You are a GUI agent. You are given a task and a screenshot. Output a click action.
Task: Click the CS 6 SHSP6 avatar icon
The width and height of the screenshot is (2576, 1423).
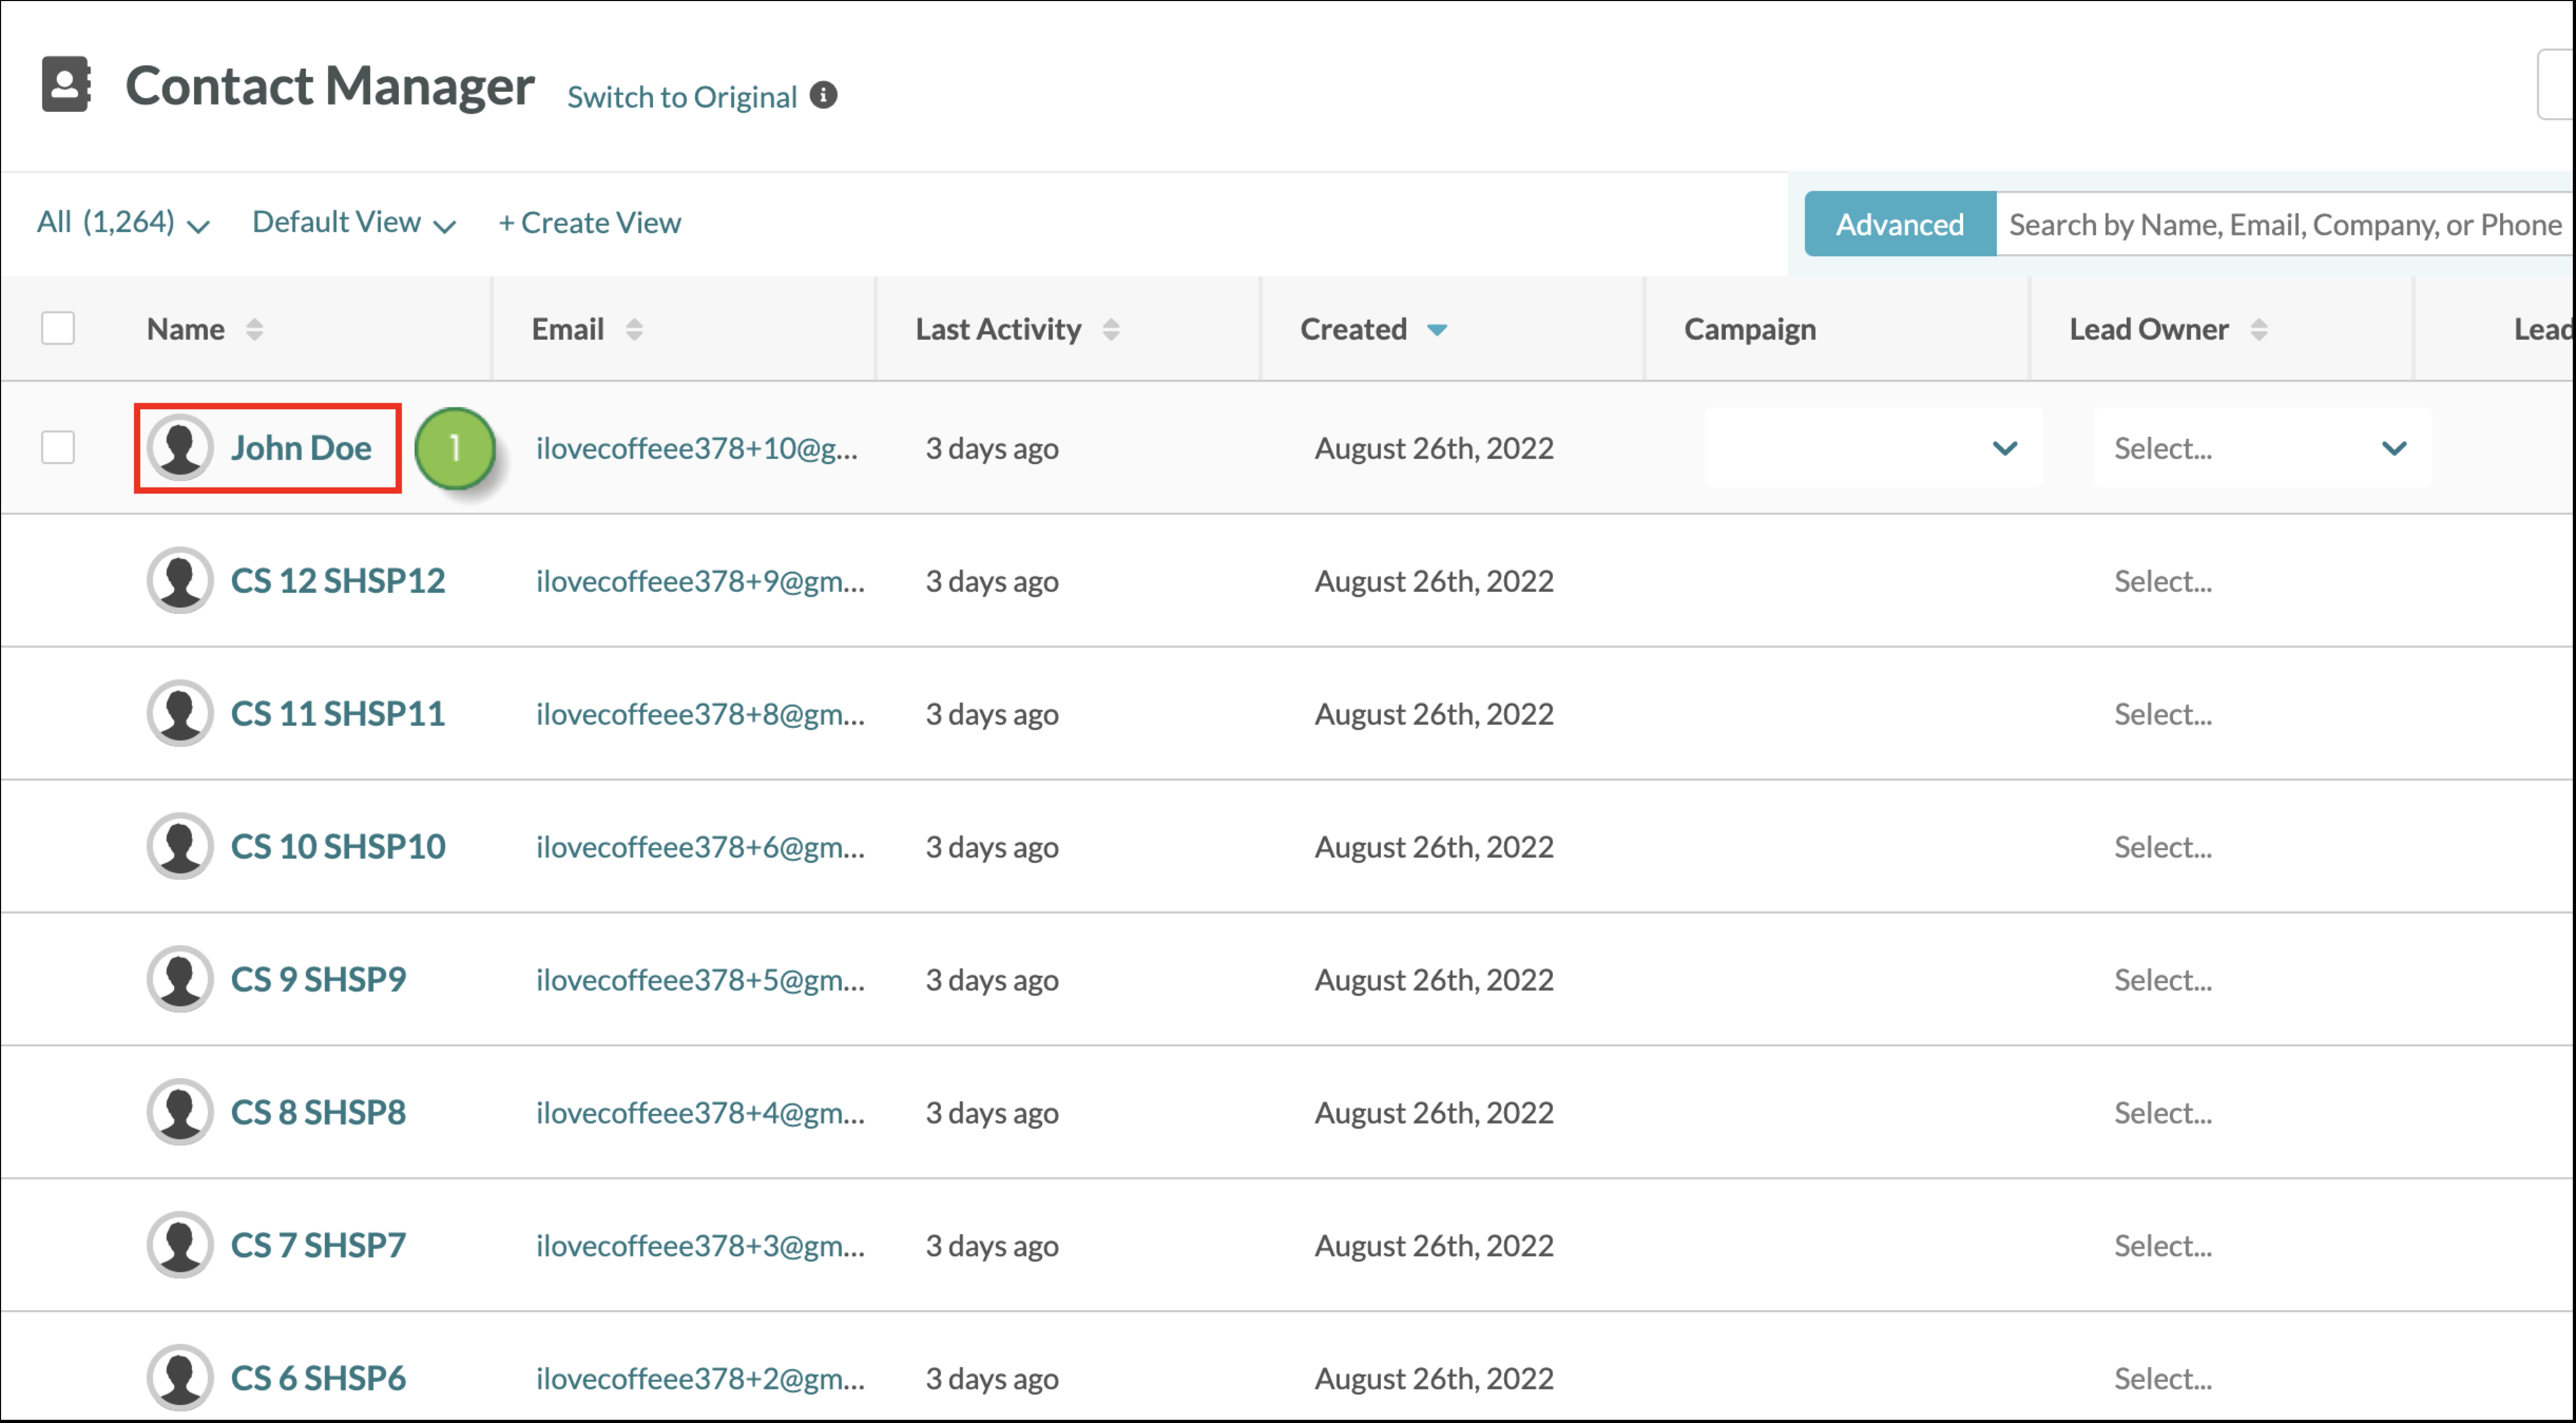pyautogui.click(x=180, y=1379)
